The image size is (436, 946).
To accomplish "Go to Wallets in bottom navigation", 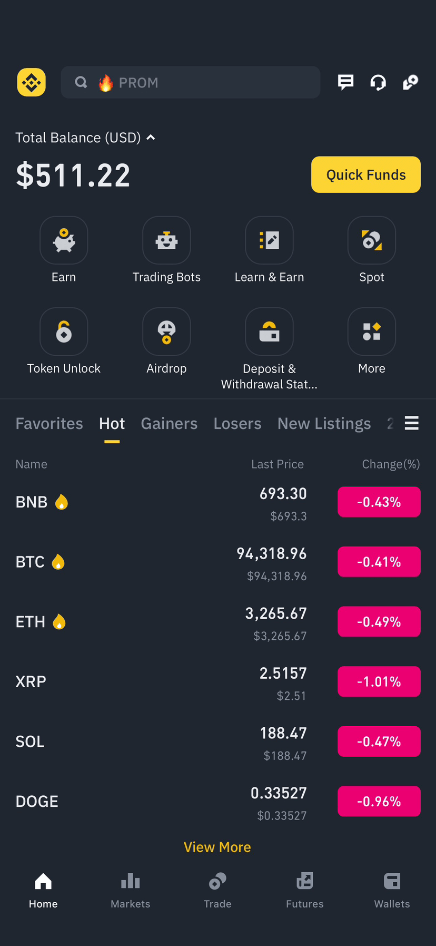I will click(392, 891).
